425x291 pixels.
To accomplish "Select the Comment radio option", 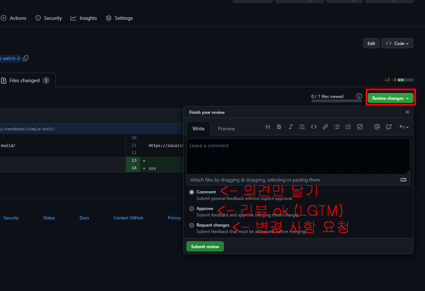I will coord(191,192).
